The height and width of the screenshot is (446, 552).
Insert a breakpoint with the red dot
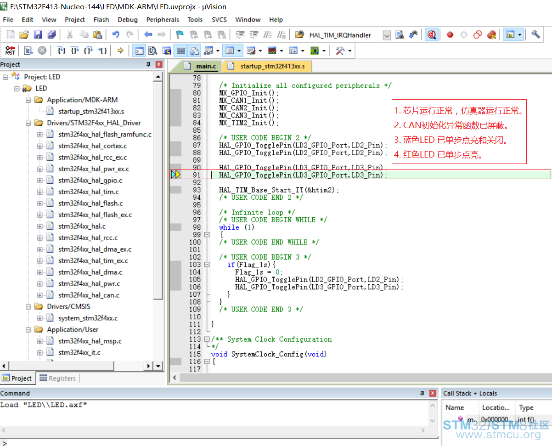click(x=450, y=34)
